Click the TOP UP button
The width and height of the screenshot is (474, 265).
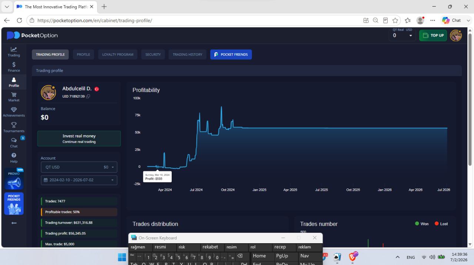(x=433, y=35)
